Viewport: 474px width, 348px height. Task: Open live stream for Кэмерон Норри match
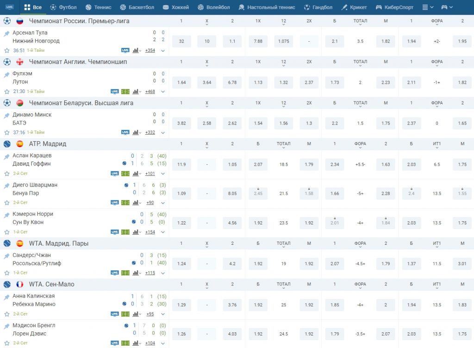pyautogui.click(x=114, y=232)
